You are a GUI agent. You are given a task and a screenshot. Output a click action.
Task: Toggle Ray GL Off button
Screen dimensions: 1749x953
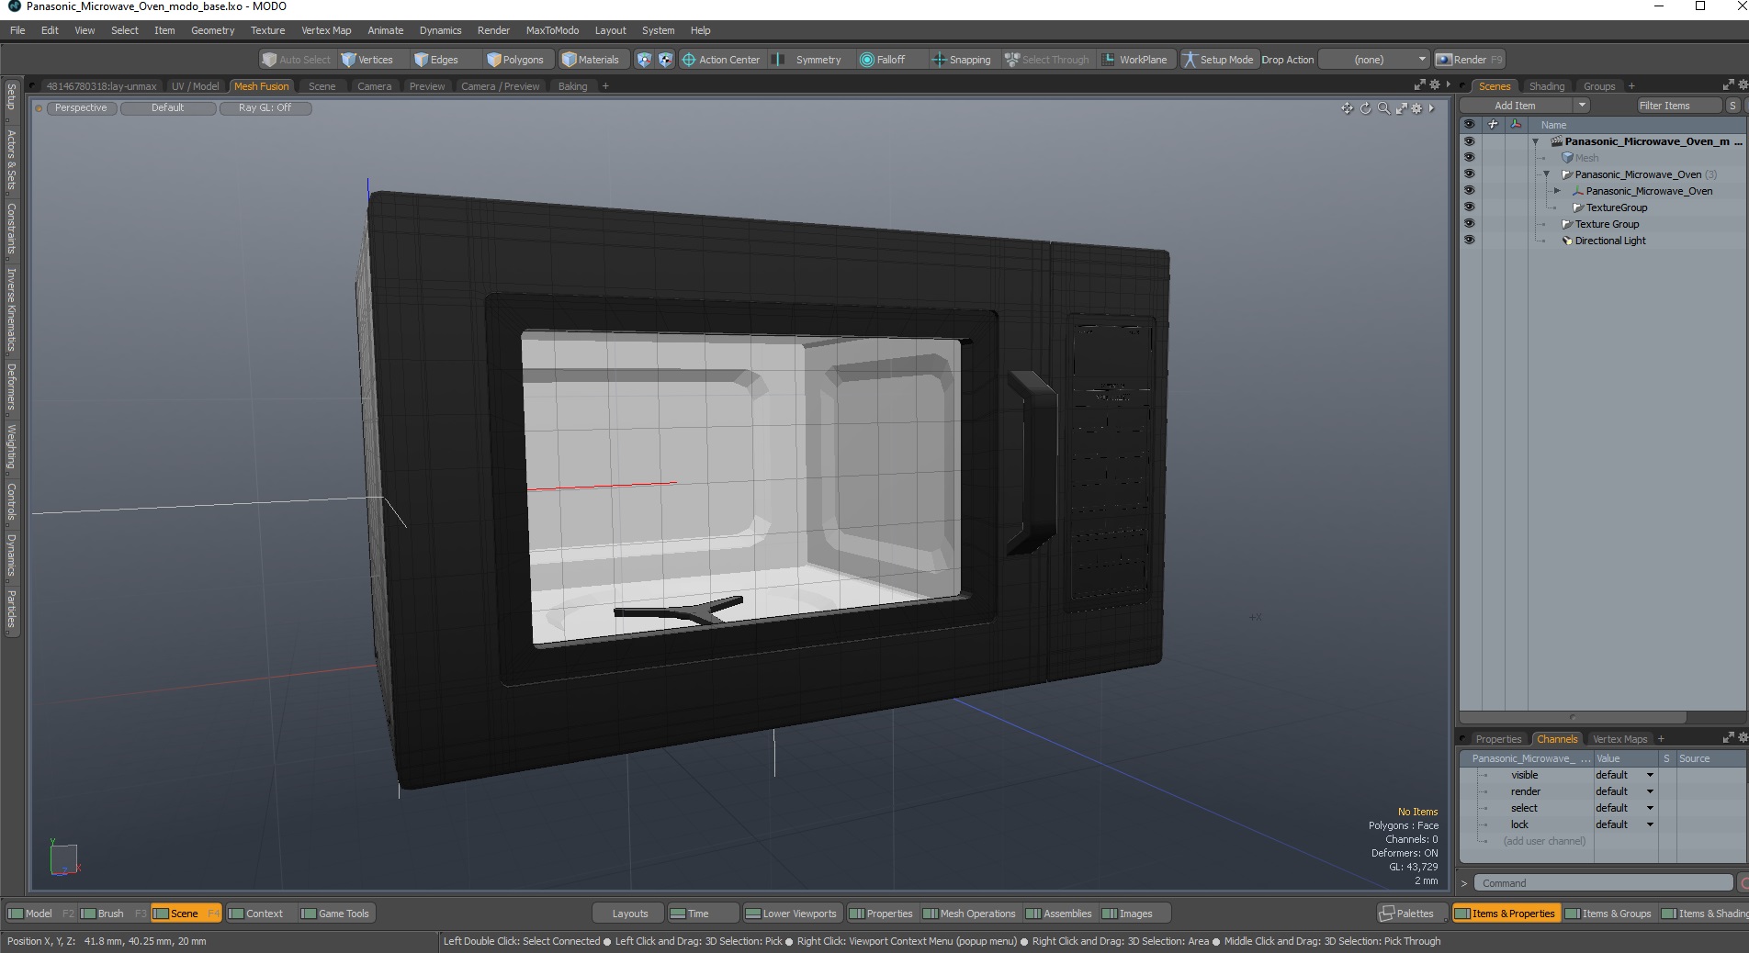tap(265, 108)
